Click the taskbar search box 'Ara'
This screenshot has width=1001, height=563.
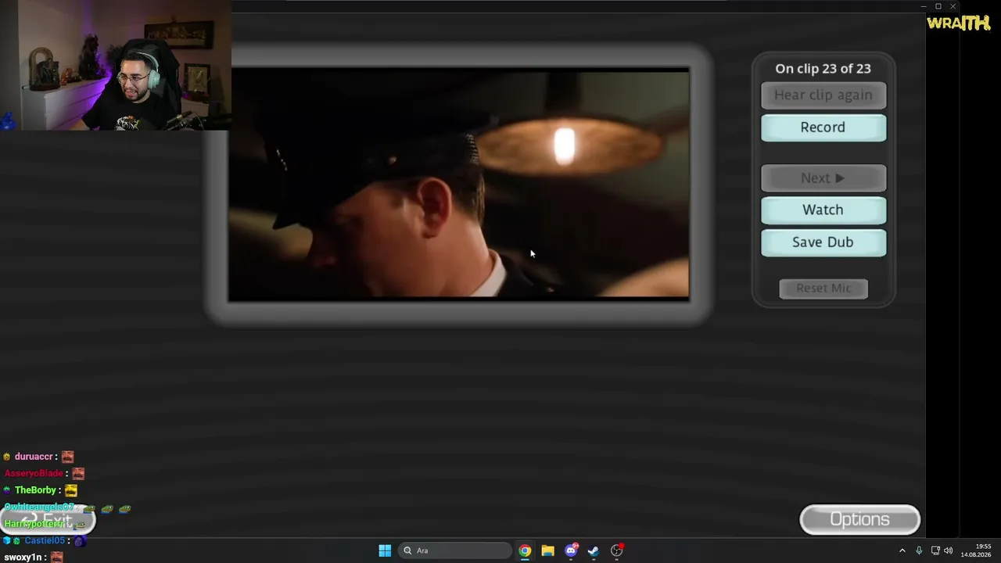455,550
